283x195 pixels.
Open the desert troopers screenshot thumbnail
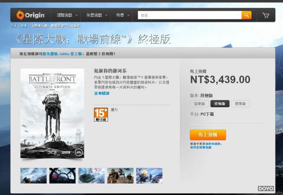pyautogui.click(x=120, y=176)
